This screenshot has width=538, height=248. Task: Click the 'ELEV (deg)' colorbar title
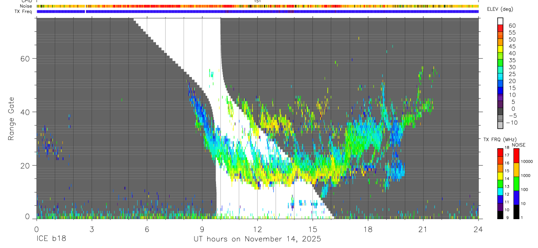point(500,9)
